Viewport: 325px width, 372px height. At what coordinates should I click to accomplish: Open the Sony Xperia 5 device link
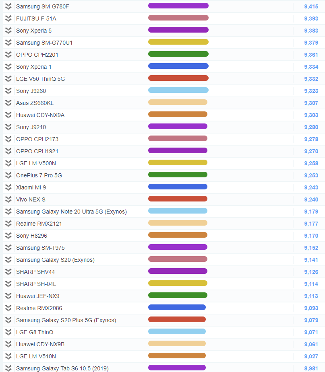[x=34, y=31]
